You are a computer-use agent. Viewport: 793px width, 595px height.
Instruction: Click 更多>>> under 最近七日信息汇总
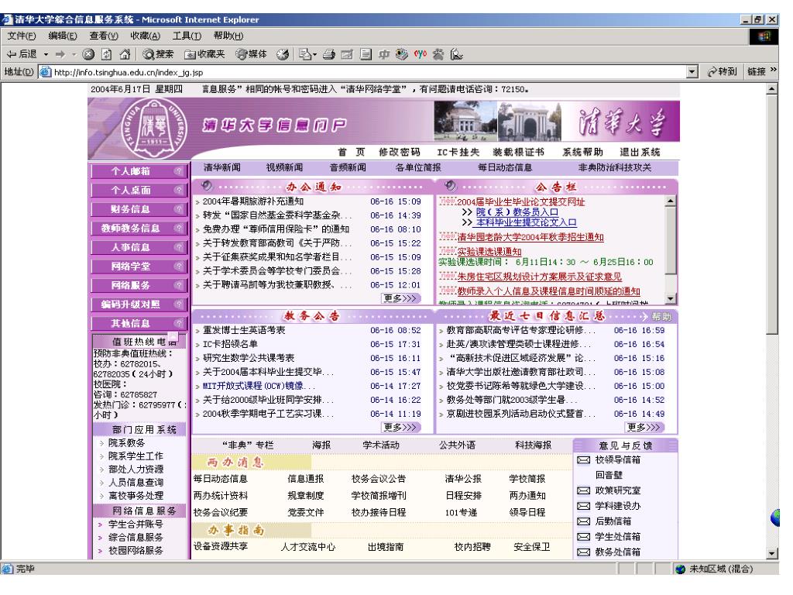(x=645, y=428)
